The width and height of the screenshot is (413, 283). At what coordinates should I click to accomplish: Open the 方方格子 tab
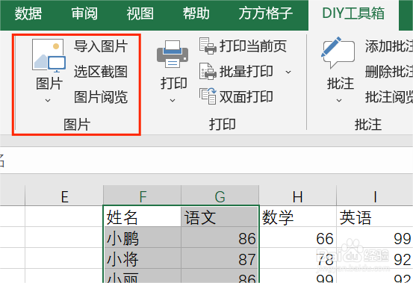coord(266,13)
